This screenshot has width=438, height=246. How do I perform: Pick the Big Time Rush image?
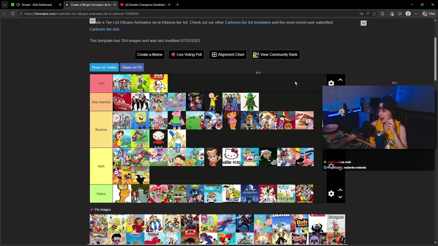[140, 102]
